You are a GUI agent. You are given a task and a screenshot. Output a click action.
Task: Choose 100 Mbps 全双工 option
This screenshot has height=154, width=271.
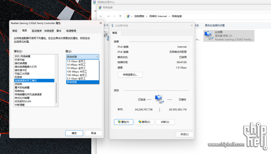[82, 75]
